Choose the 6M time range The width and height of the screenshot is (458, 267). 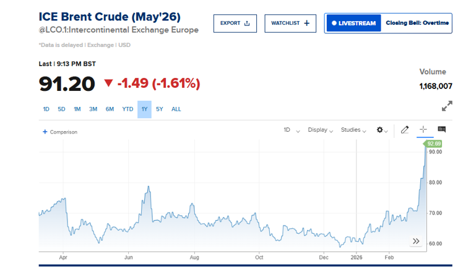coord(110,109)
